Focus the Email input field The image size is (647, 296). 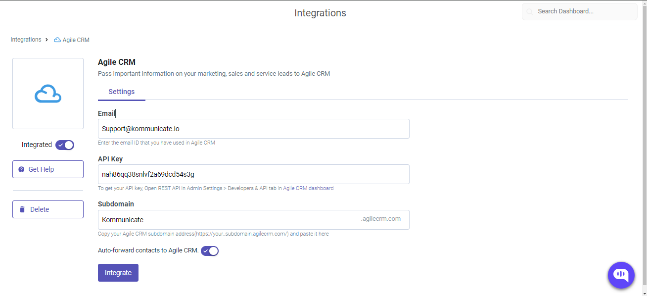pos(254,129)
